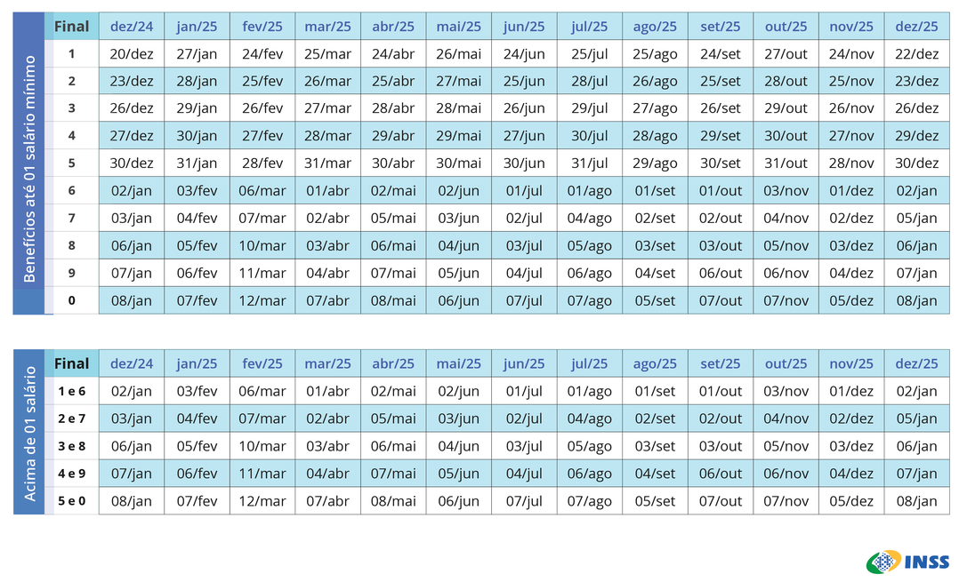
Task: Select the '29/set' date
Action: pyautogui.click(x=721, y=136)
